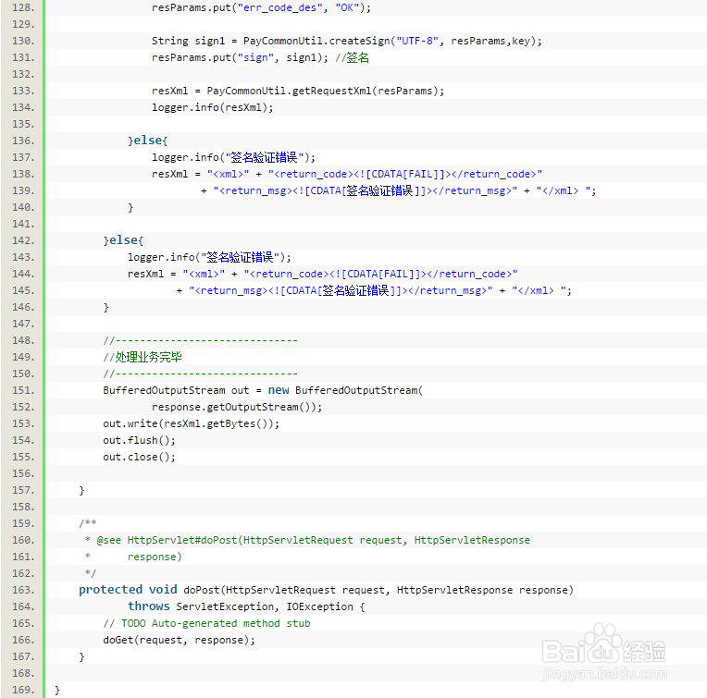
Task: Click the BufferedOutputStream out declaration line
Action: pos(263,390)
